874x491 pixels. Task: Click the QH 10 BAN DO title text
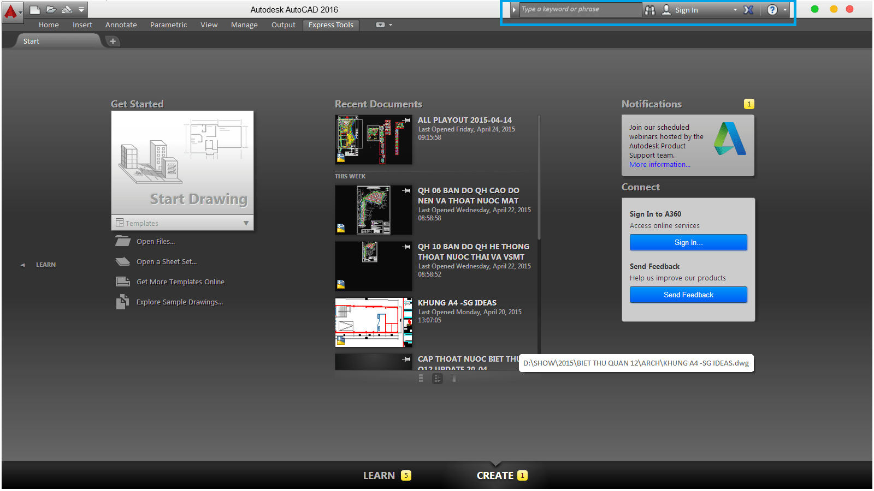(x=474, y=252)
